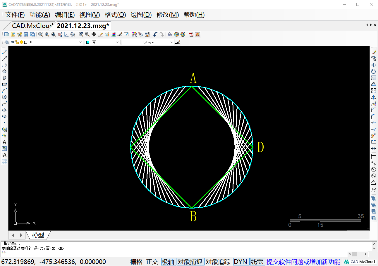Select the Spline curve tool
Image resolution: width=378 pixels, height=266 pixels.
coord(4,103)
